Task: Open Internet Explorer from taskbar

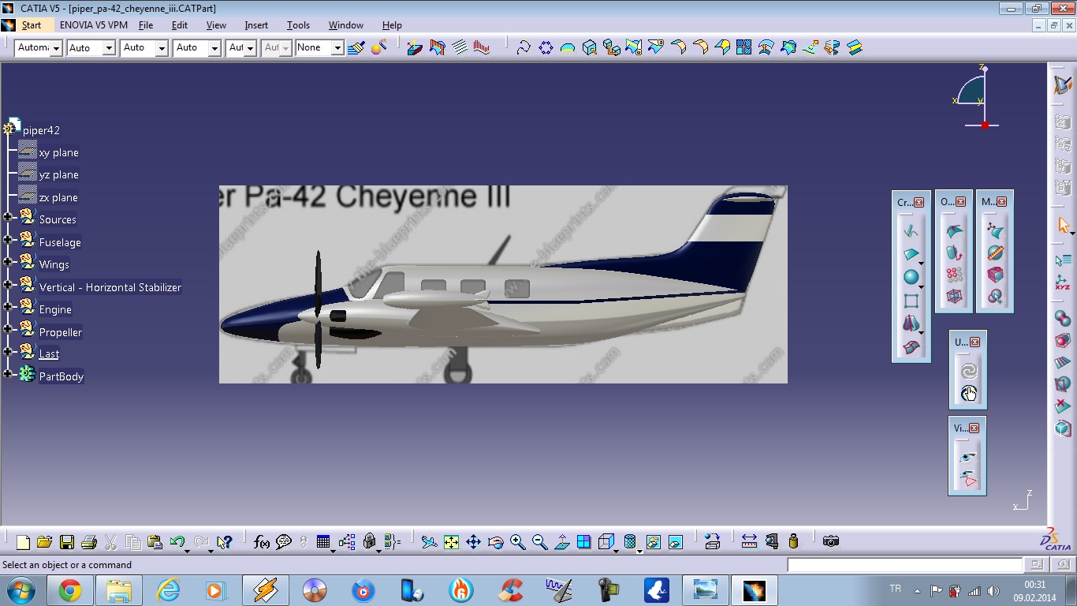Action: pos(168,590)
